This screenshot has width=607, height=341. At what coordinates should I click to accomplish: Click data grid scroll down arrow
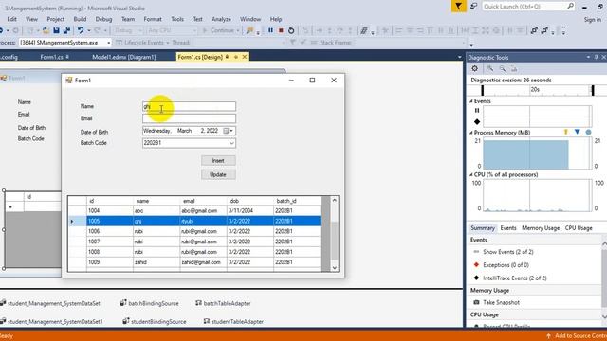coord(335,267)
